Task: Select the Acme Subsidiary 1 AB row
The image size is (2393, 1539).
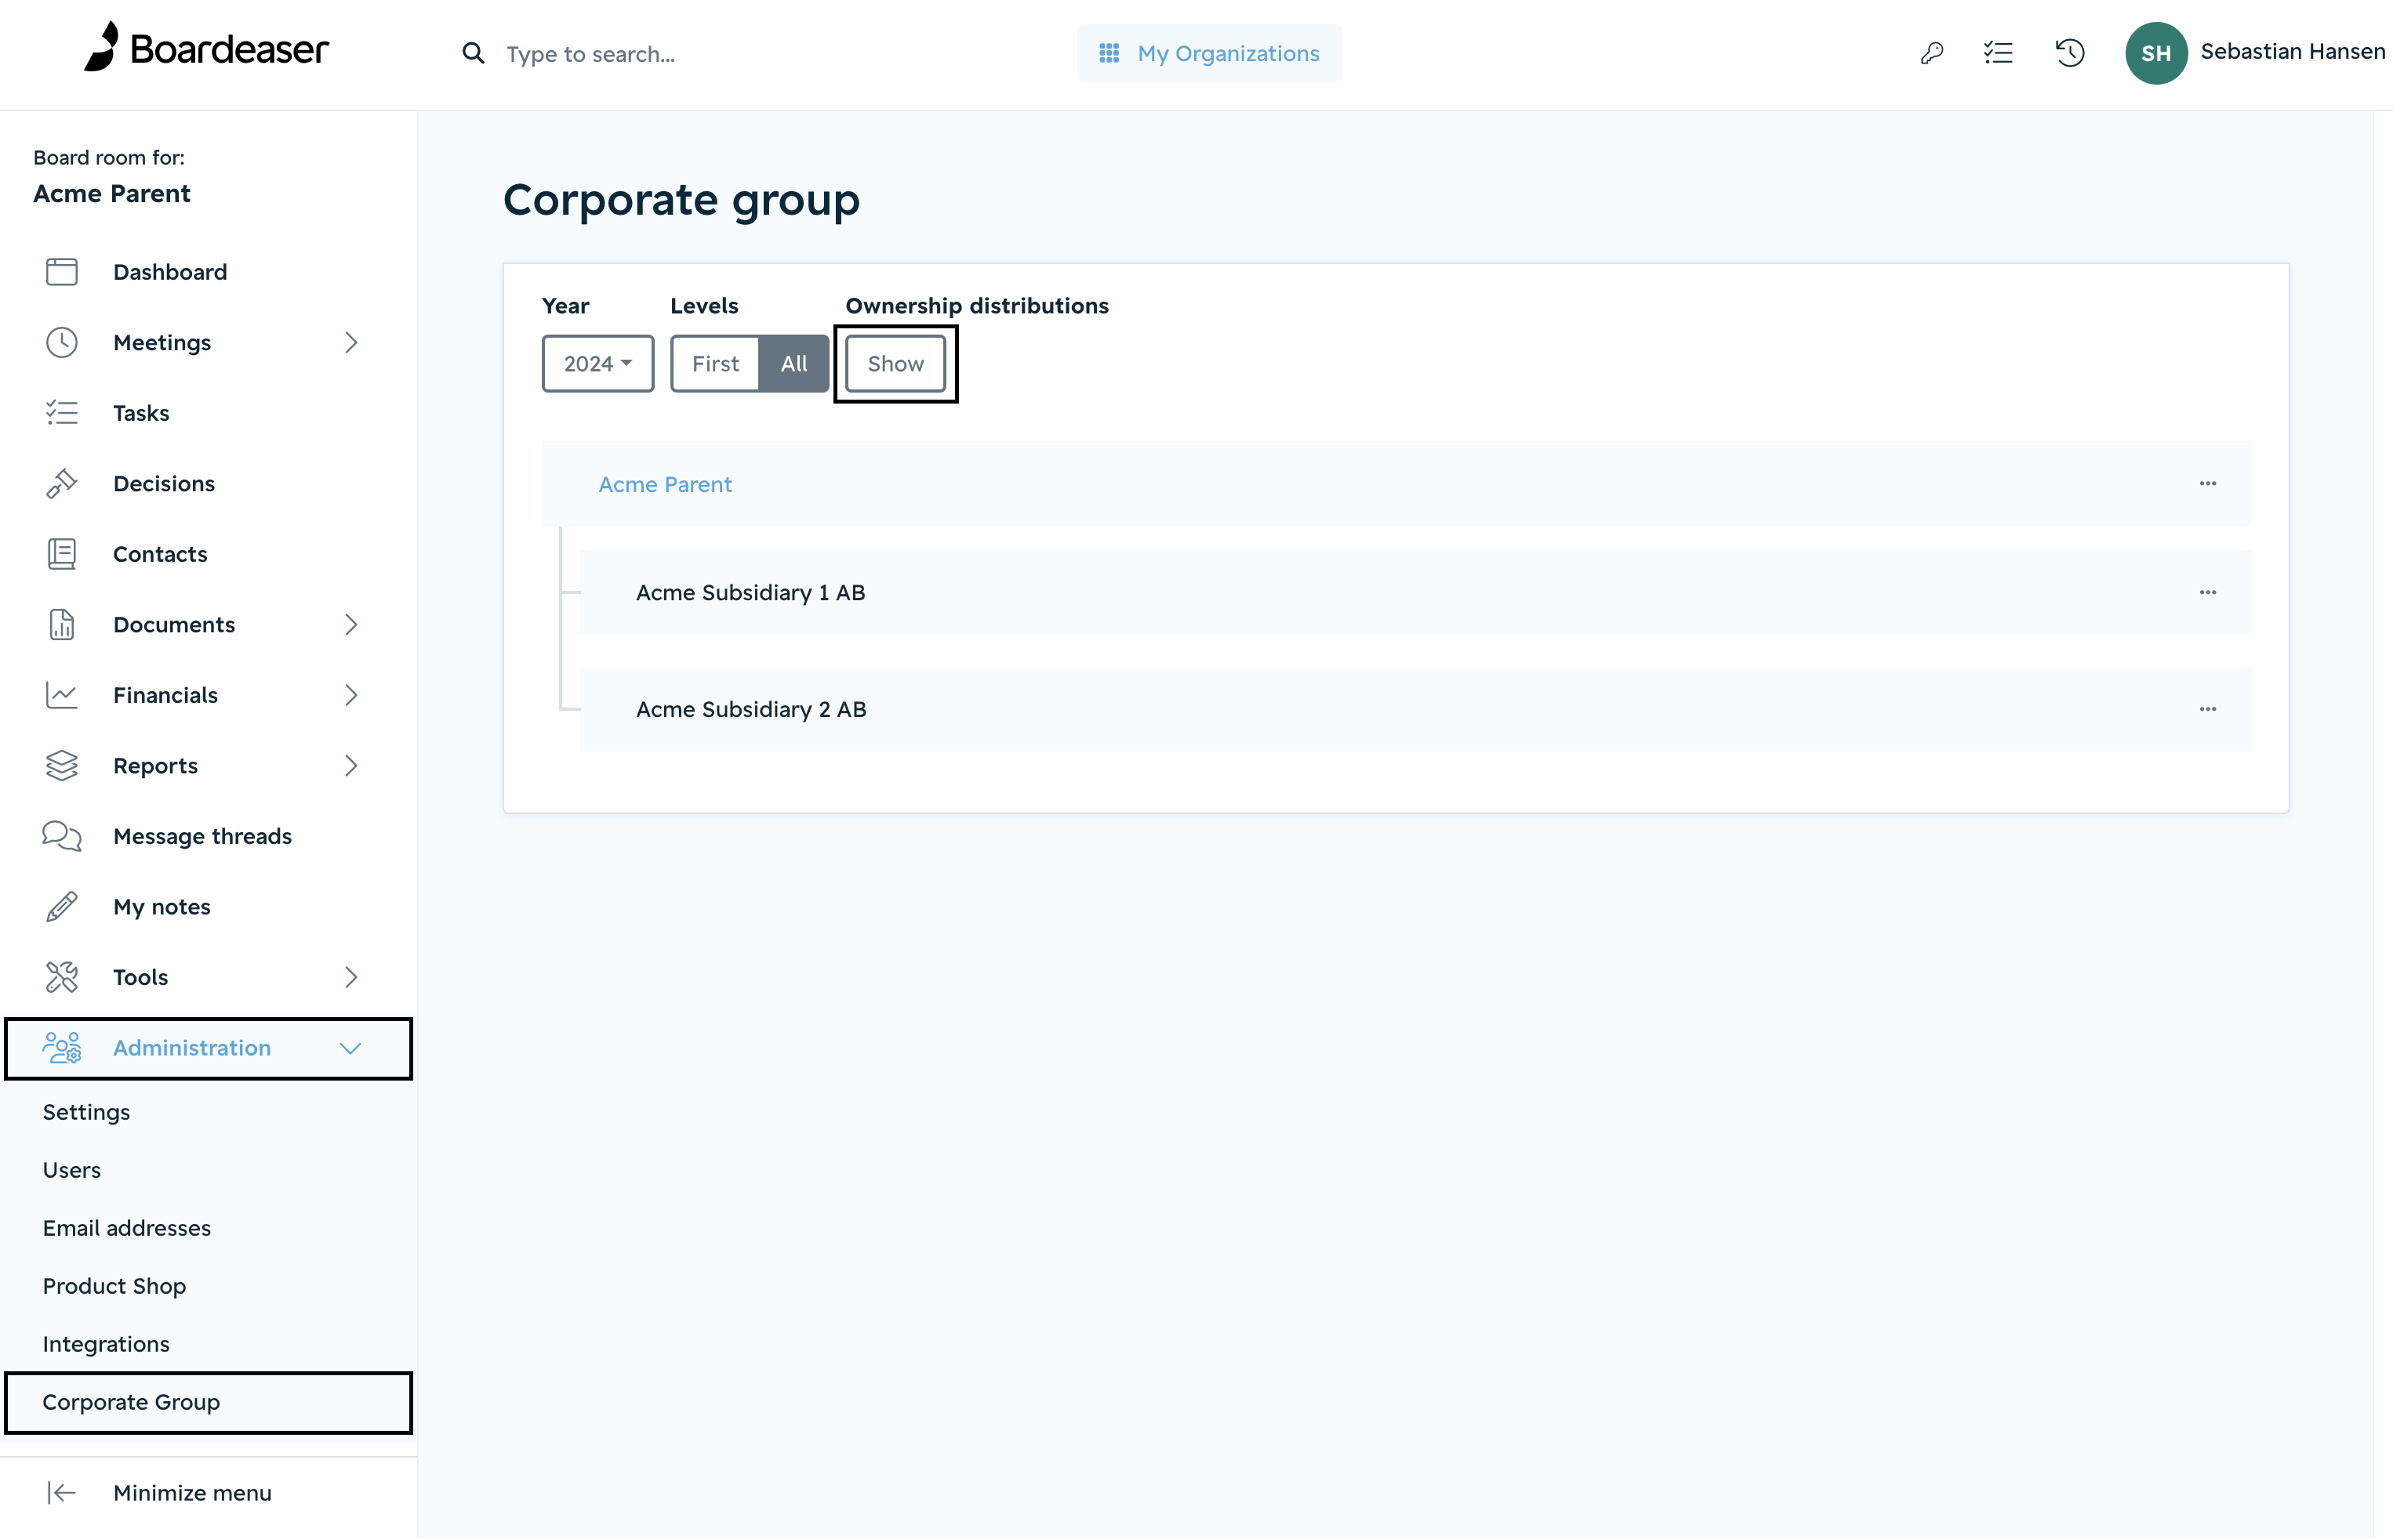Action: 1414,592
